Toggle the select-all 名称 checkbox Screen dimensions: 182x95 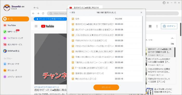[73, 19]
